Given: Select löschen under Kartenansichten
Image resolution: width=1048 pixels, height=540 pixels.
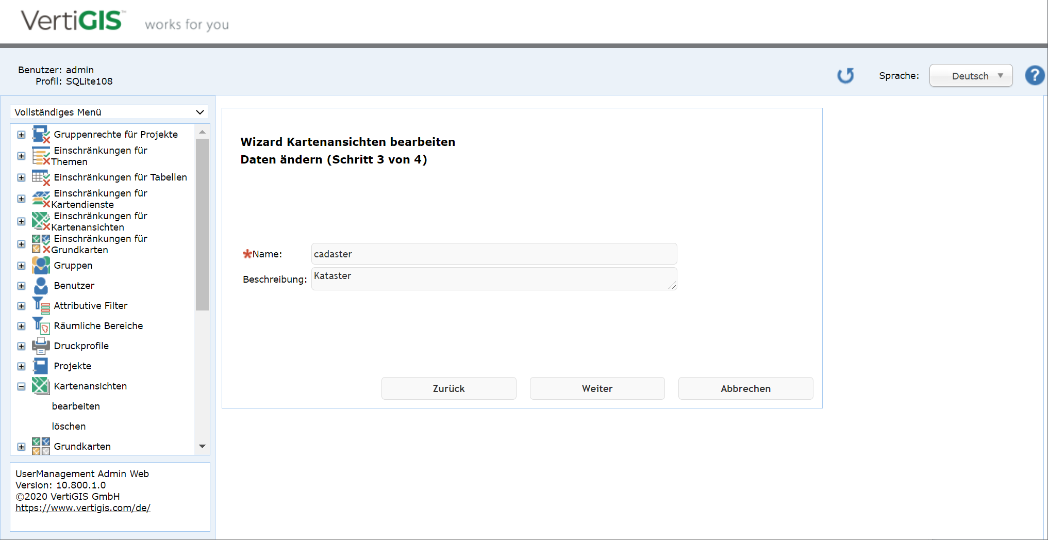Looking at the screenshot, I should (69, 426).
